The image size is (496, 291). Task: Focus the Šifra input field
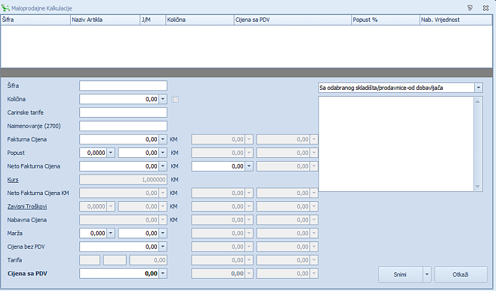[123, 85]
